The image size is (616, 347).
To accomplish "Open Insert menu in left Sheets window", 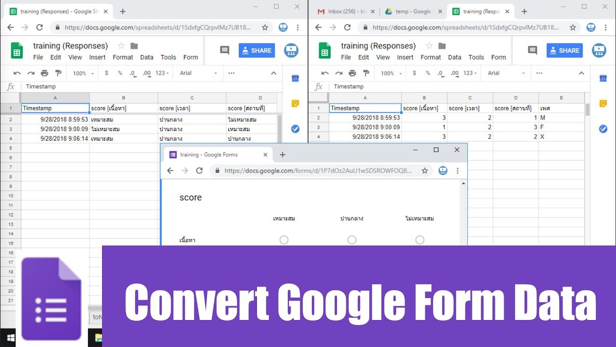I will click(97, 57).
